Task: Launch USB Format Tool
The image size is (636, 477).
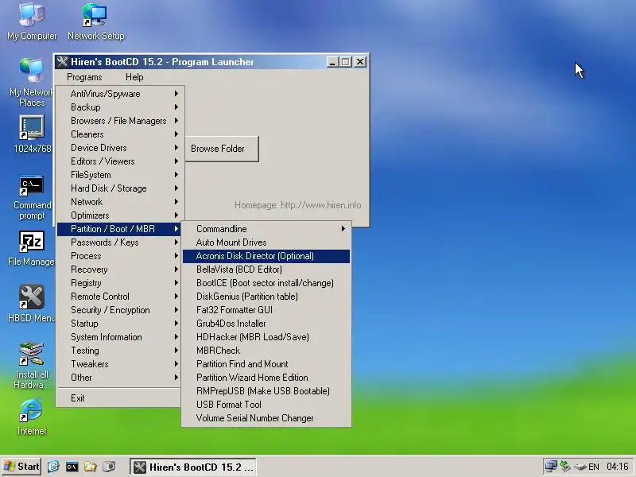Action: pyautogui.click(x=266, y=405)
